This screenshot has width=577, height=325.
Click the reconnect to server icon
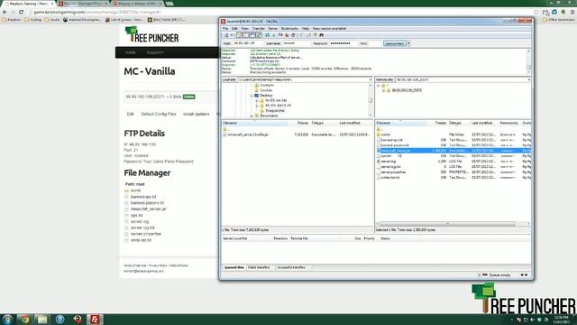tap(293, 35)
